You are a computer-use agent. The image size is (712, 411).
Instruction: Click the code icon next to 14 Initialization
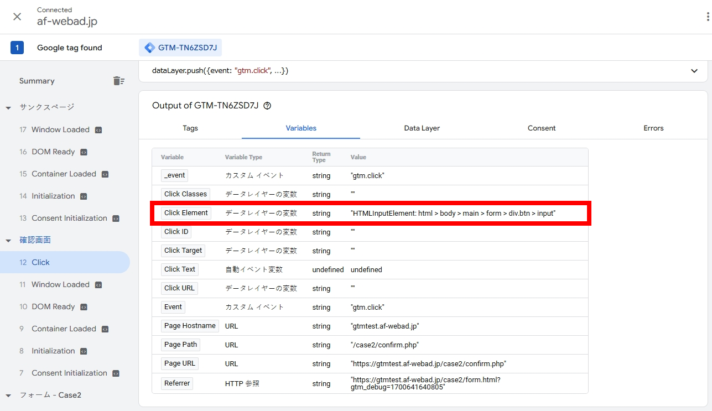84,196
